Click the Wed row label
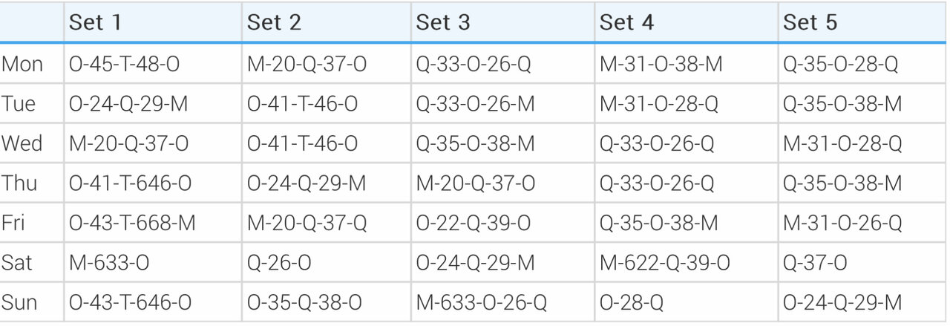Image resolution: width=950 pixels, height=326 pixels. (22, 143)
